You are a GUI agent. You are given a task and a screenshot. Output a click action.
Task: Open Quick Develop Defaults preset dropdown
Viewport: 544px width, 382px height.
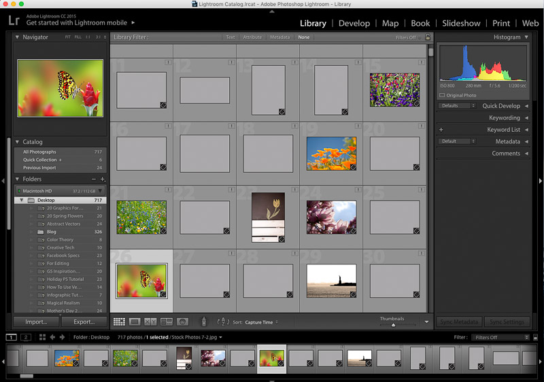point(456,106)
